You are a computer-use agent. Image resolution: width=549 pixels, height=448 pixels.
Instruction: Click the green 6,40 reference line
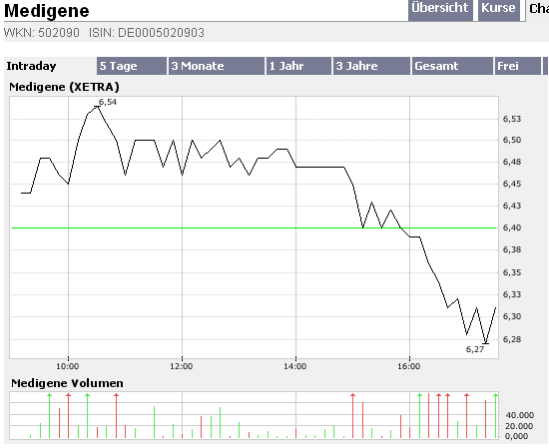255,227
